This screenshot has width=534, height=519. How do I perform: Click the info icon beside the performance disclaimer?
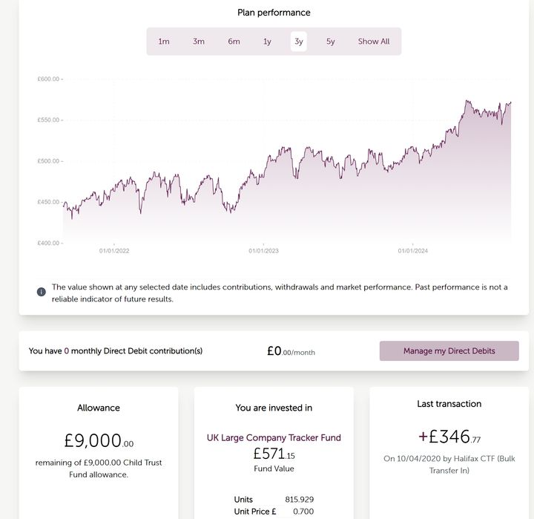(x=42, y=292)
